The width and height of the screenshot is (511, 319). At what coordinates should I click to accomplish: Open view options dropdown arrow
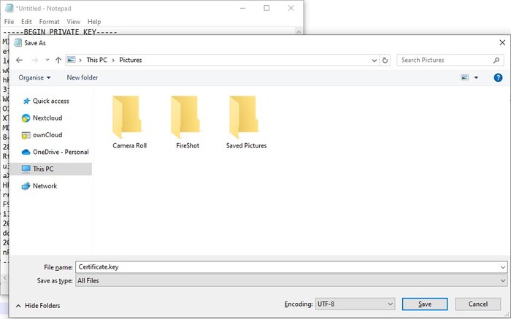point(476,77)
